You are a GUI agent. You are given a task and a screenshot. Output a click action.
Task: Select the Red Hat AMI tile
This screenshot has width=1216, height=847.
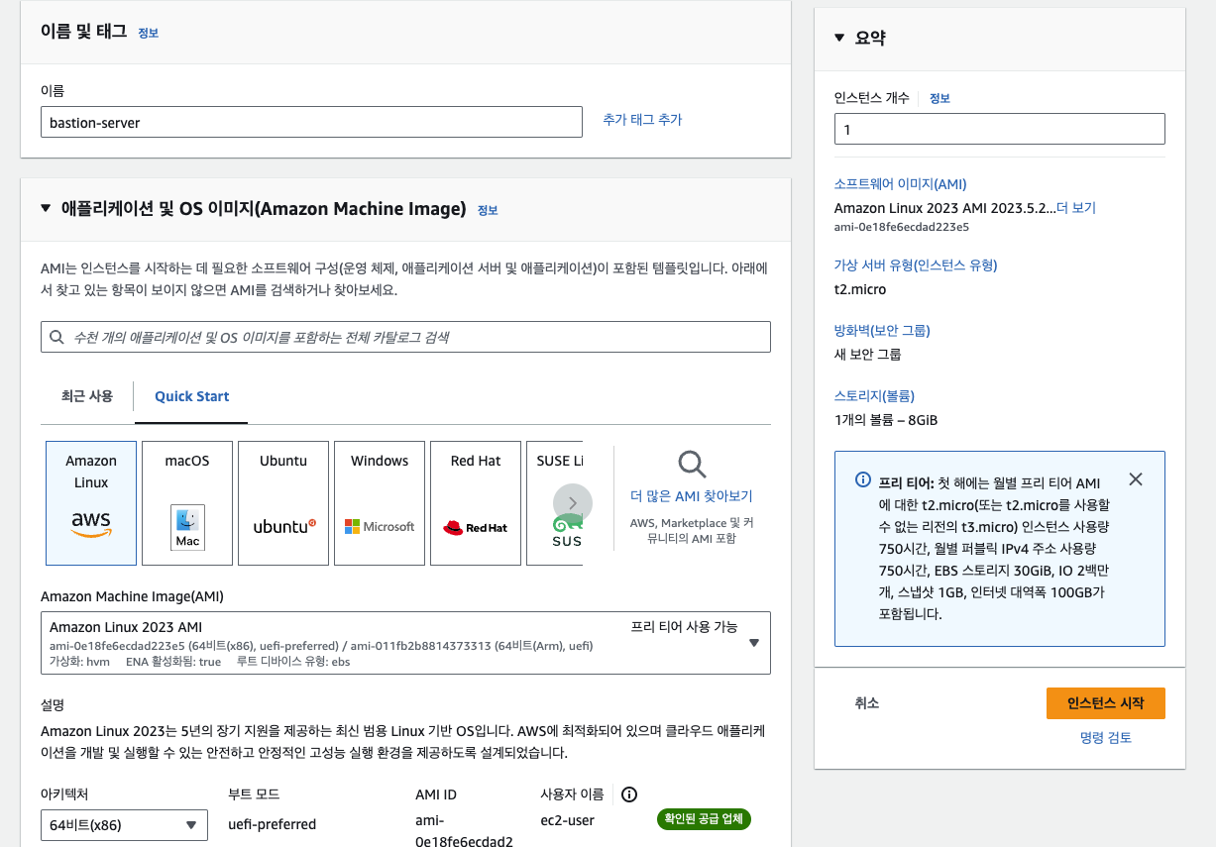point(476,503)
